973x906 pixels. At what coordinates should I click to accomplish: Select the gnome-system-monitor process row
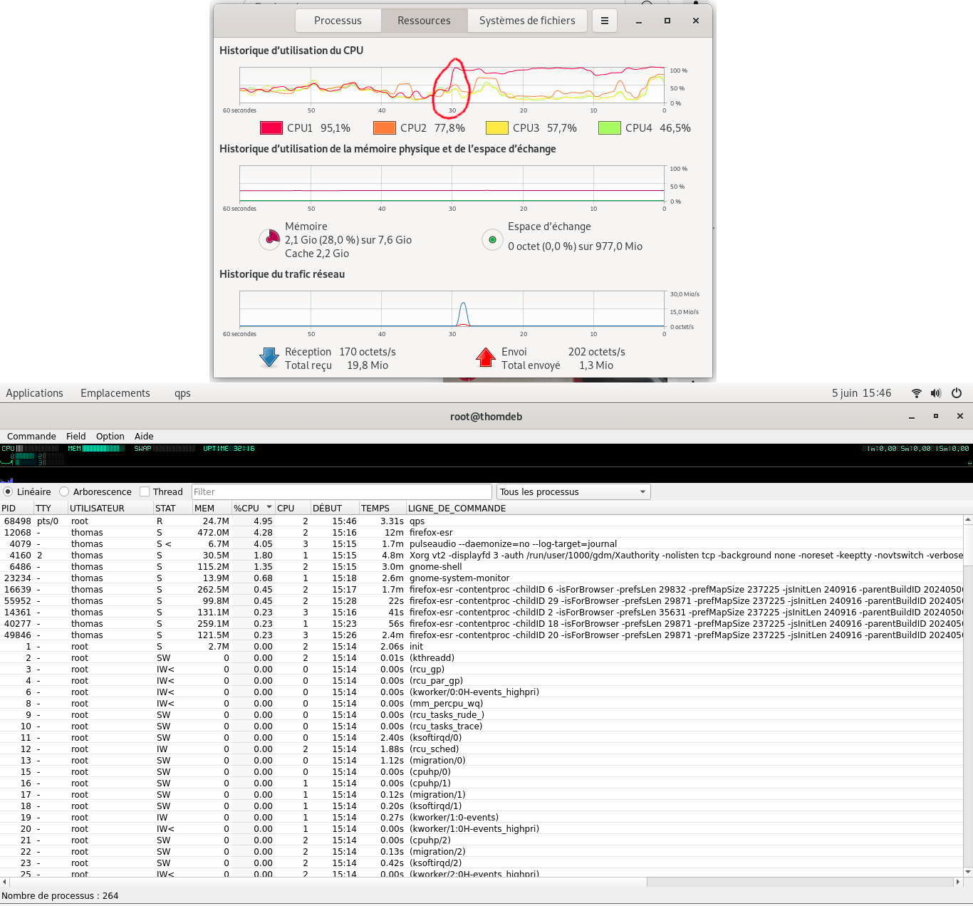pos(482,578)
